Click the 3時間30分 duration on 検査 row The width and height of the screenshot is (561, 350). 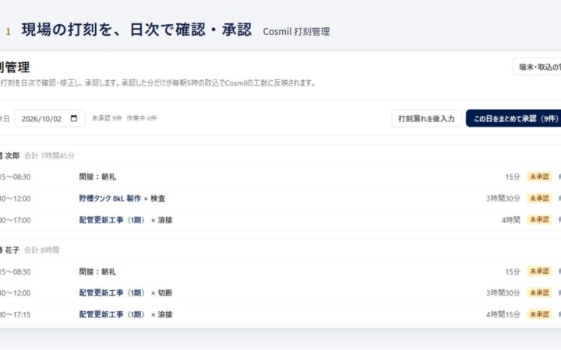pyautogui.click(x=503, y=198)
